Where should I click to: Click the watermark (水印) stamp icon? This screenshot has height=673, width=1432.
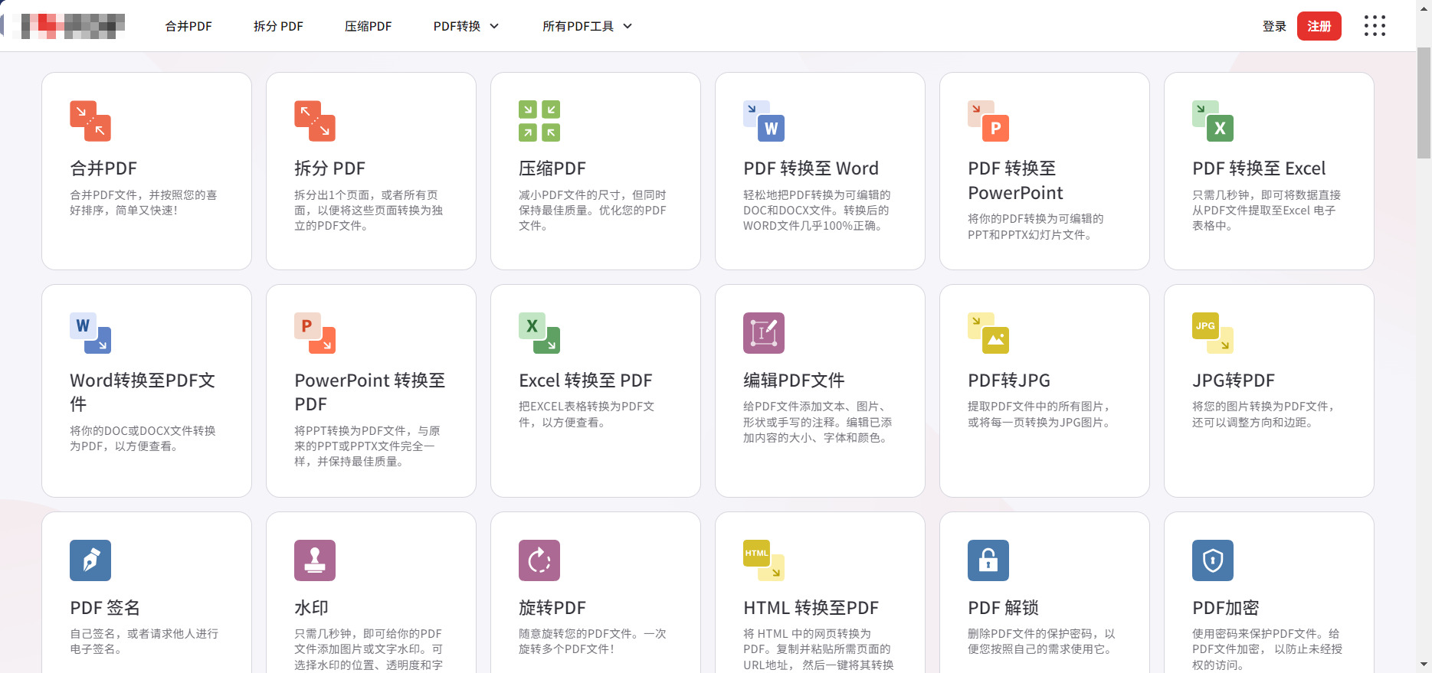pyautogui.click(x=315, y=560)
